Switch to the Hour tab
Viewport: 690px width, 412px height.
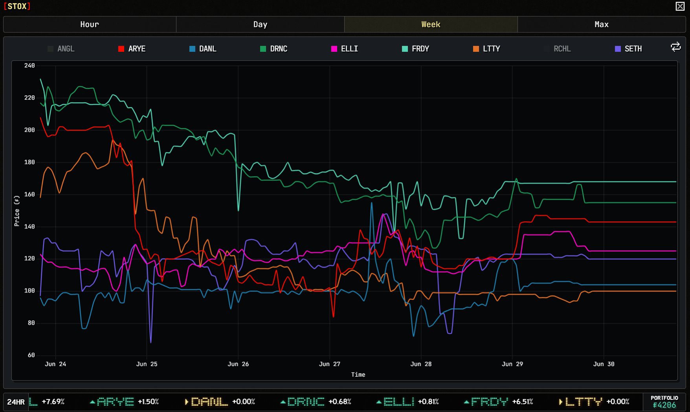pos(90,24)
